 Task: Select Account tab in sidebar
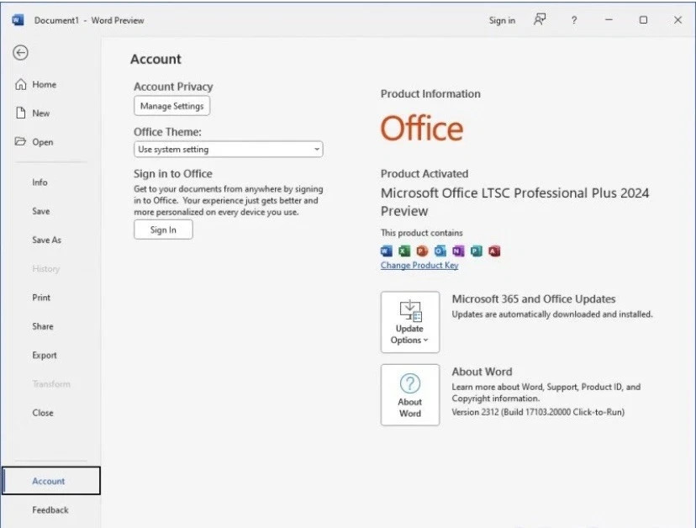pyautogui.click(x=51, y=480)
